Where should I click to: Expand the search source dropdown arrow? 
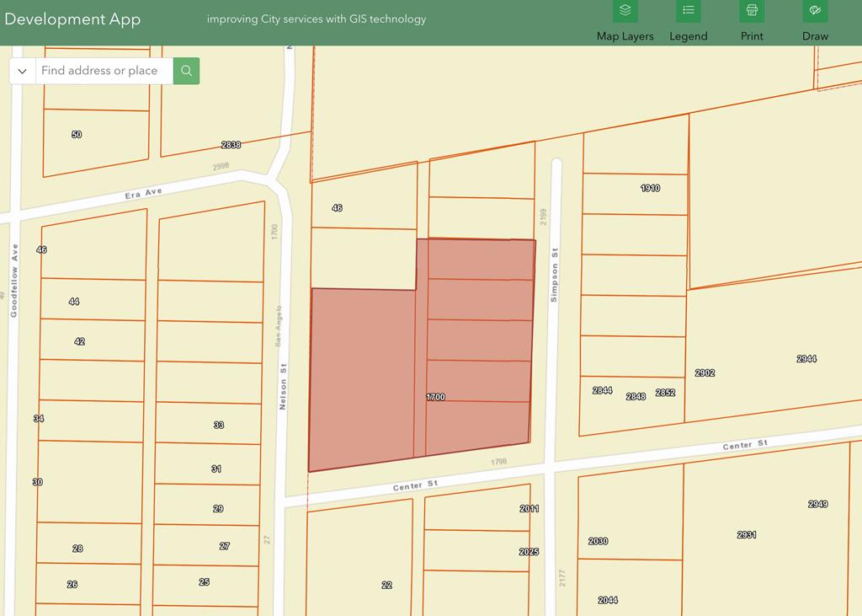23,71
